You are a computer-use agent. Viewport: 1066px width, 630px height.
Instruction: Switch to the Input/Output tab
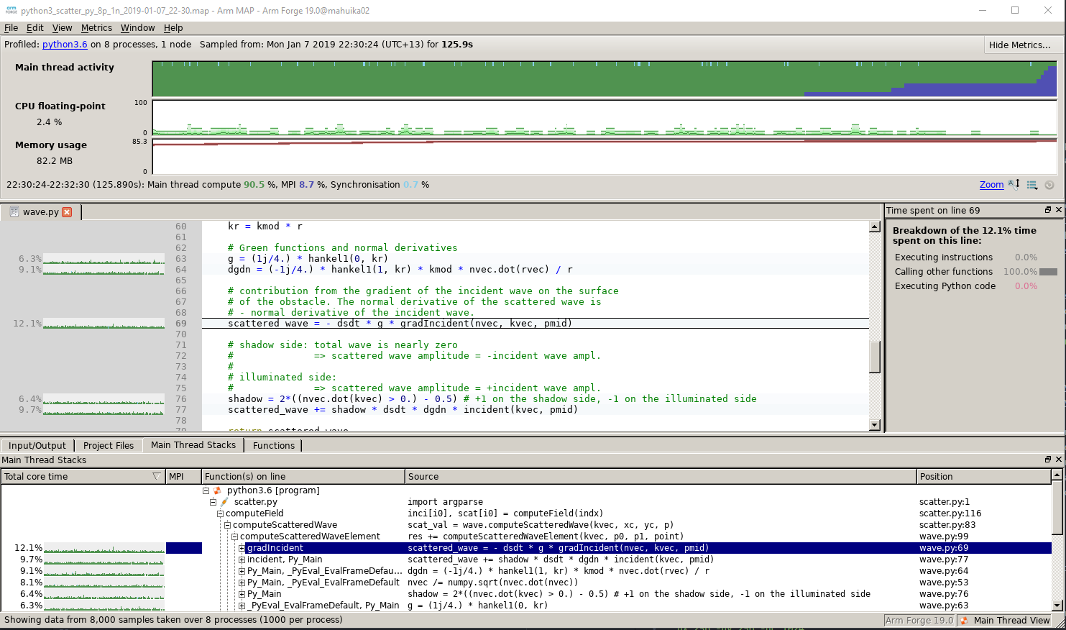pos(37,445)
